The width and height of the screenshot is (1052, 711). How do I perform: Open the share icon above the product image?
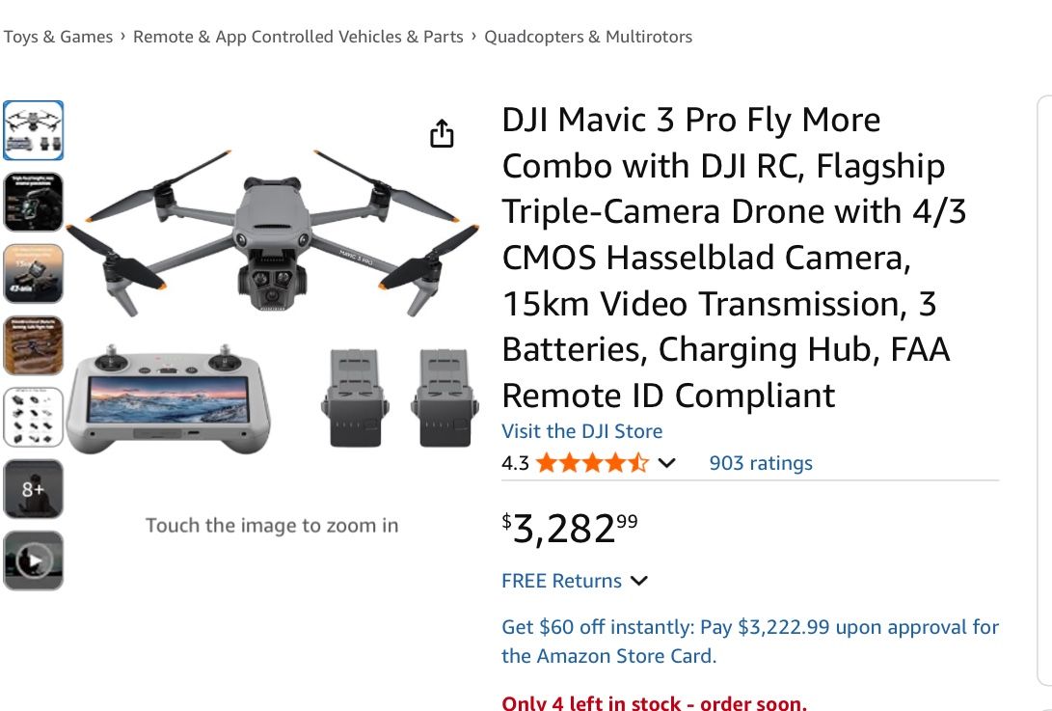[x=442, y=132]
